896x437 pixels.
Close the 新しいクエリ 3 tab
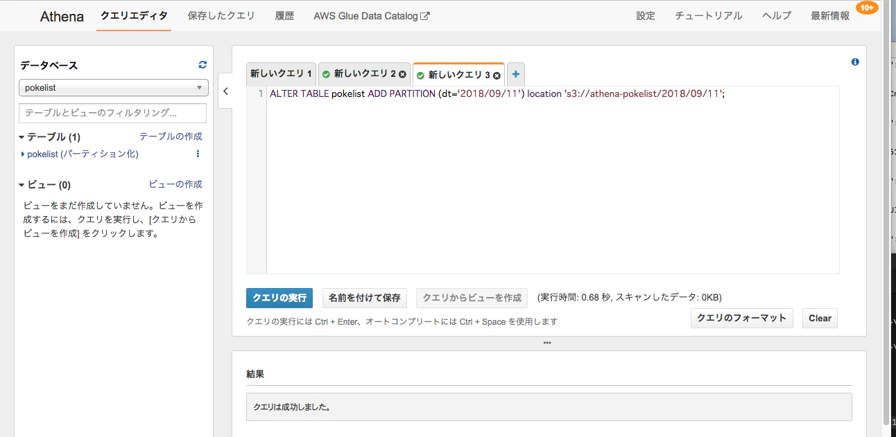(497, 75)
